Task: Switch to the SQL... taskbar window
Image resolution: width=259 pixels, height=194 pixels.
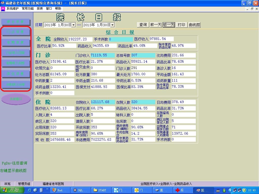Action: 80,190
